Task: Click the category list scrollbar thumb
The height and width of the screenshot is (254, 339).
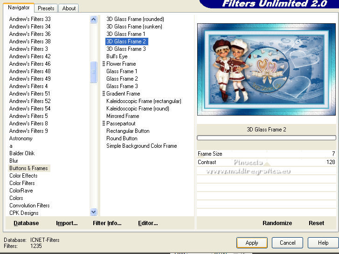Action: coord(93,72)
